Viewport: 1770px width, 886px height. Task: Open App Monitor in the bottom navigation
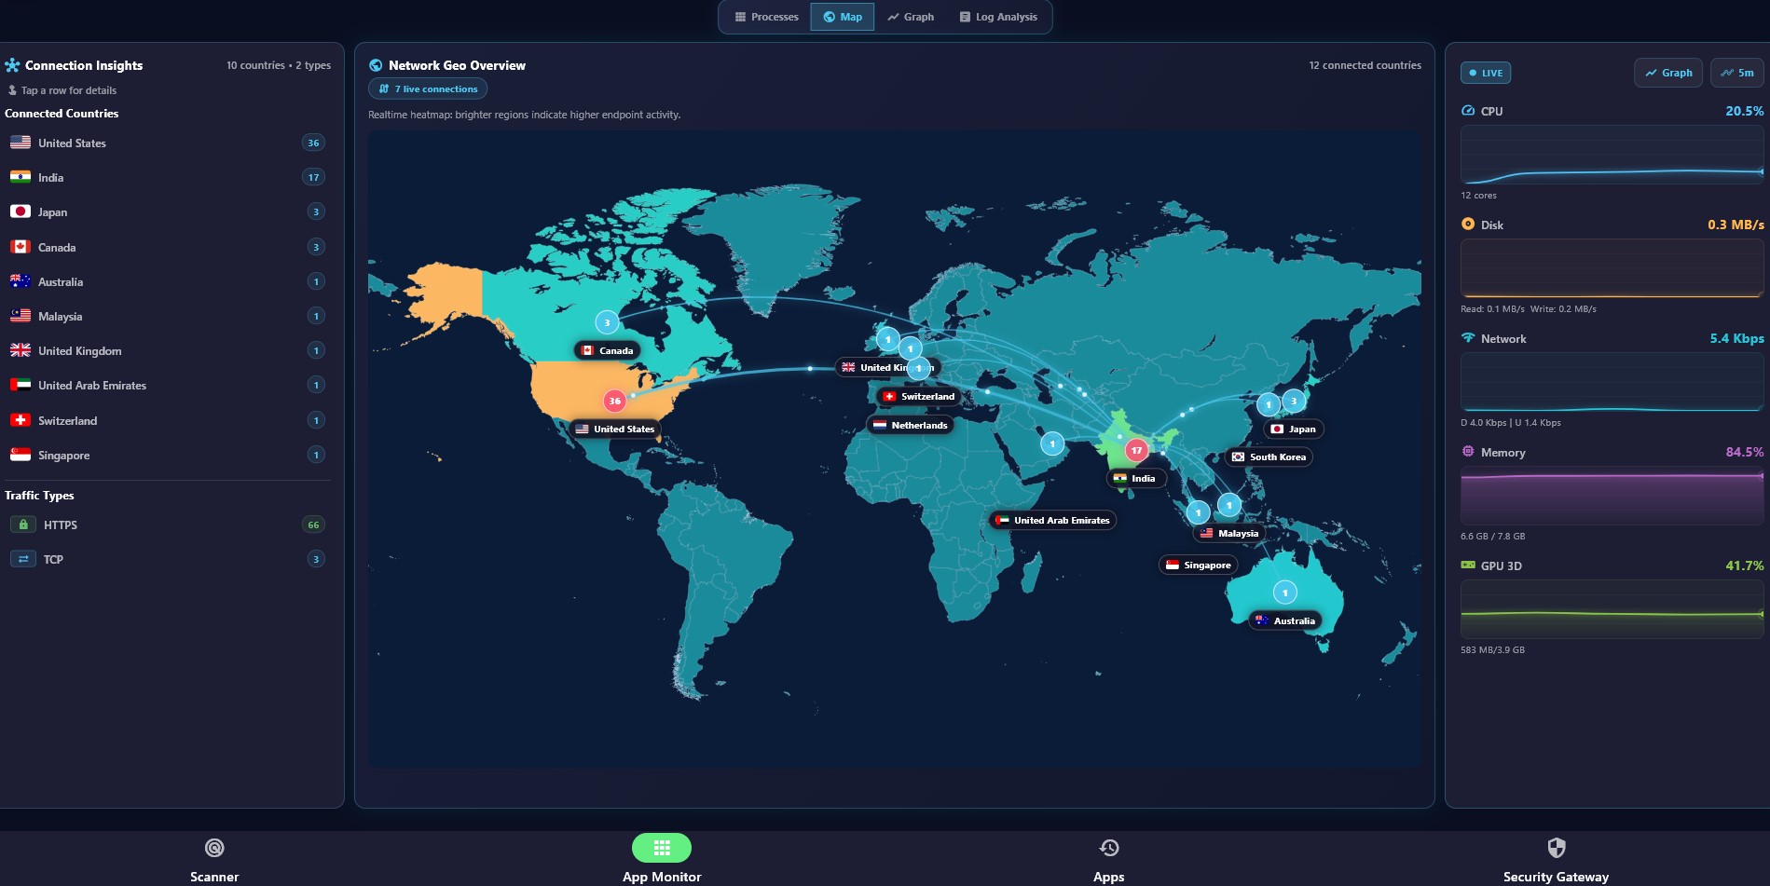(x=662, y=860)
